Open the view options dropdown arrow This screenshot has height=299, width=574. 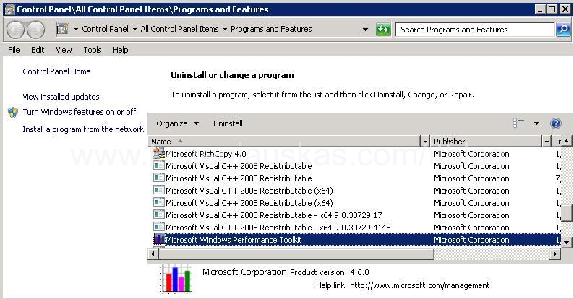536,123
